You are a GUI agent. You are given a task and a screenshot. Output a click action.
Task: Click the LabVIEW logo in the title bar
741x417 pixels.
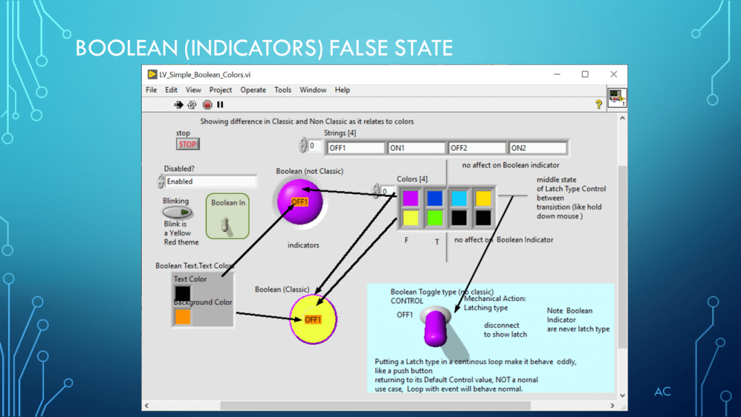(152, 75)
